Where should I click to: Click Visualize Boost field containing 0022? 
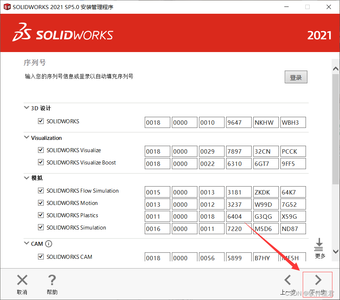tap(212, 163)
